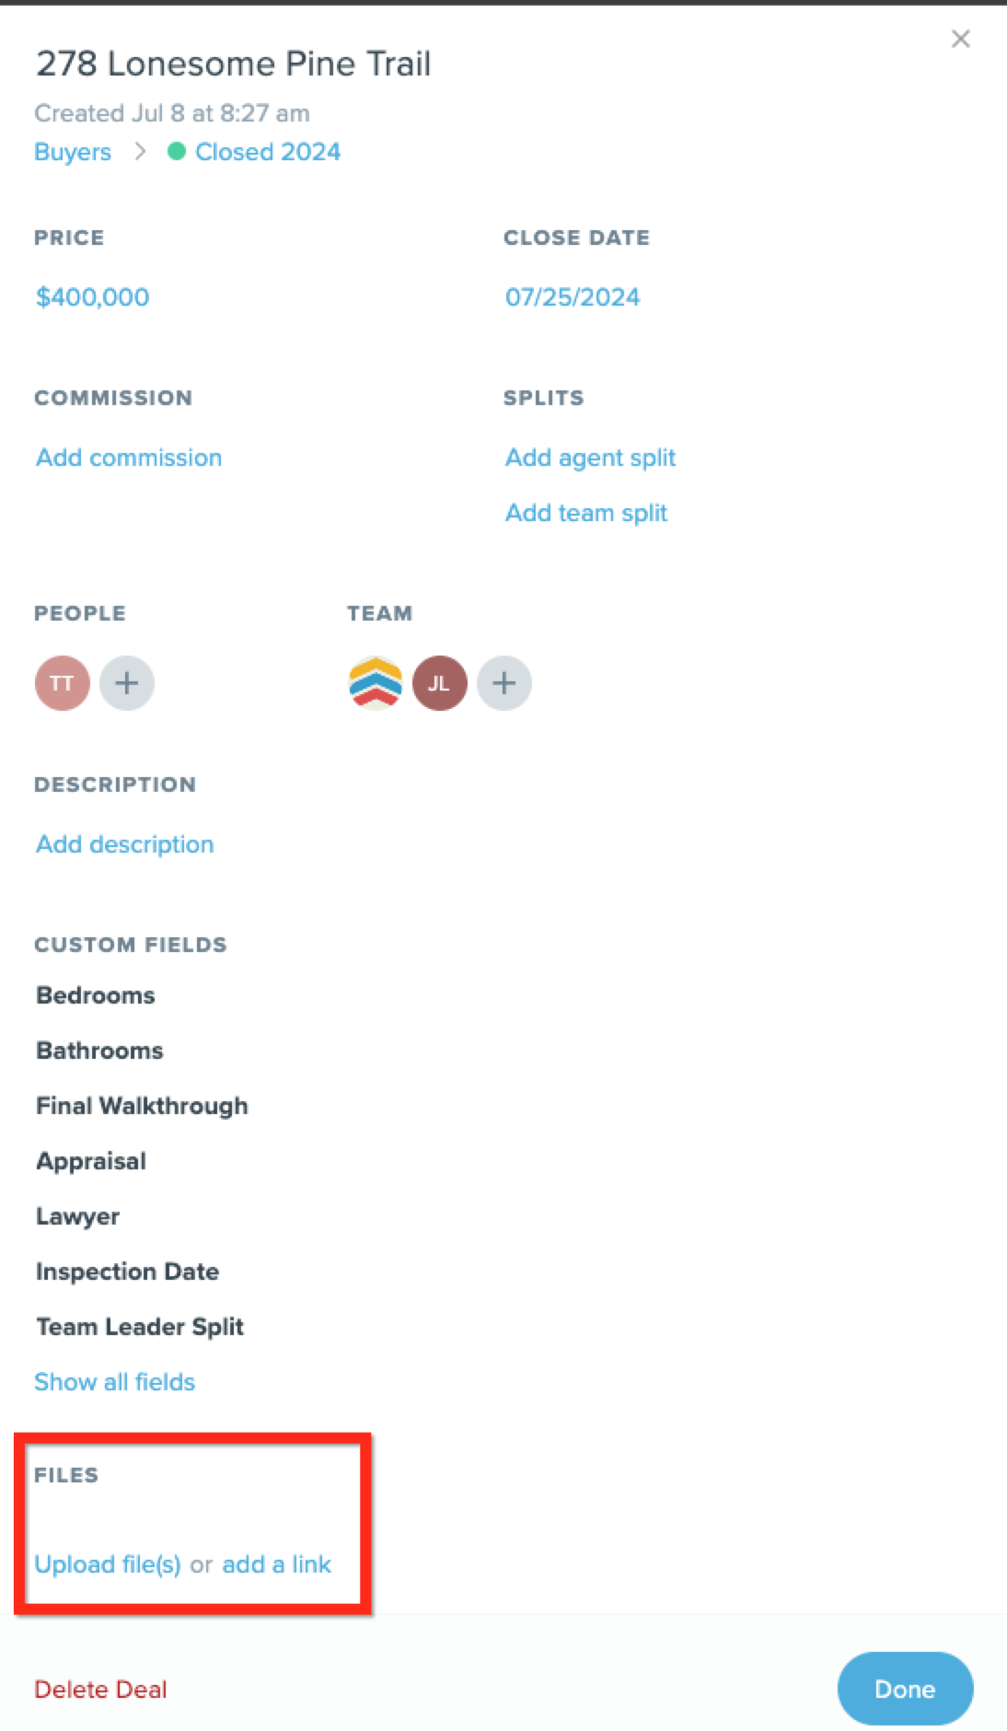Click Add agent split
The image size is (1007, 1731).
[x=590, y=458]
